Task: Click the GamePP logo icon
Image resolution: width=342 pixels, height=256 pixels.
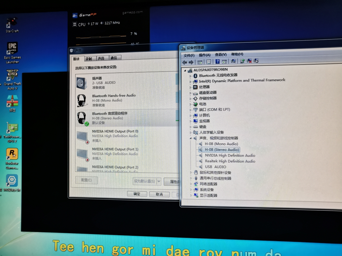Action: coord(75,15)
